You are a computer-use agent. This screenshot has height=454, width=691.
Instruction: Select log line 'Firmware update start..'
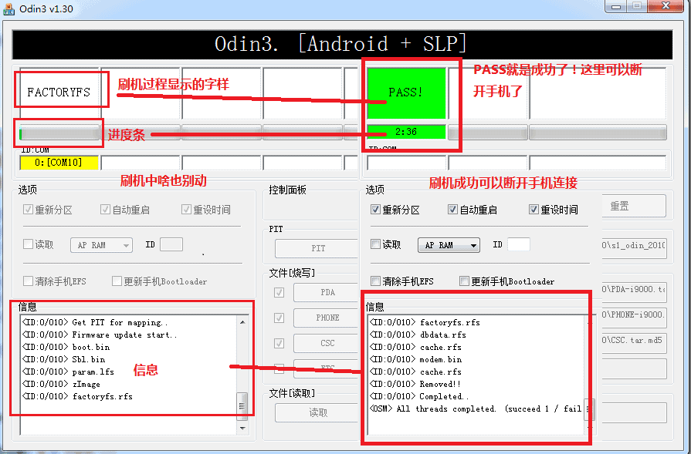[x=99, y=335]
